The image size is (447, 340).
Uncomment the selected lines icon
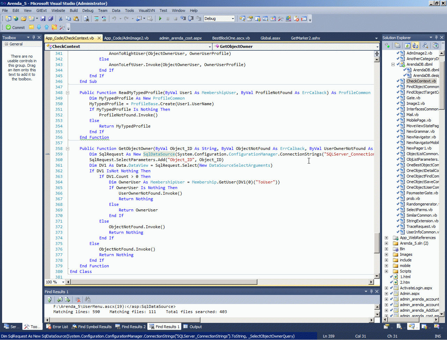point(104,19)
